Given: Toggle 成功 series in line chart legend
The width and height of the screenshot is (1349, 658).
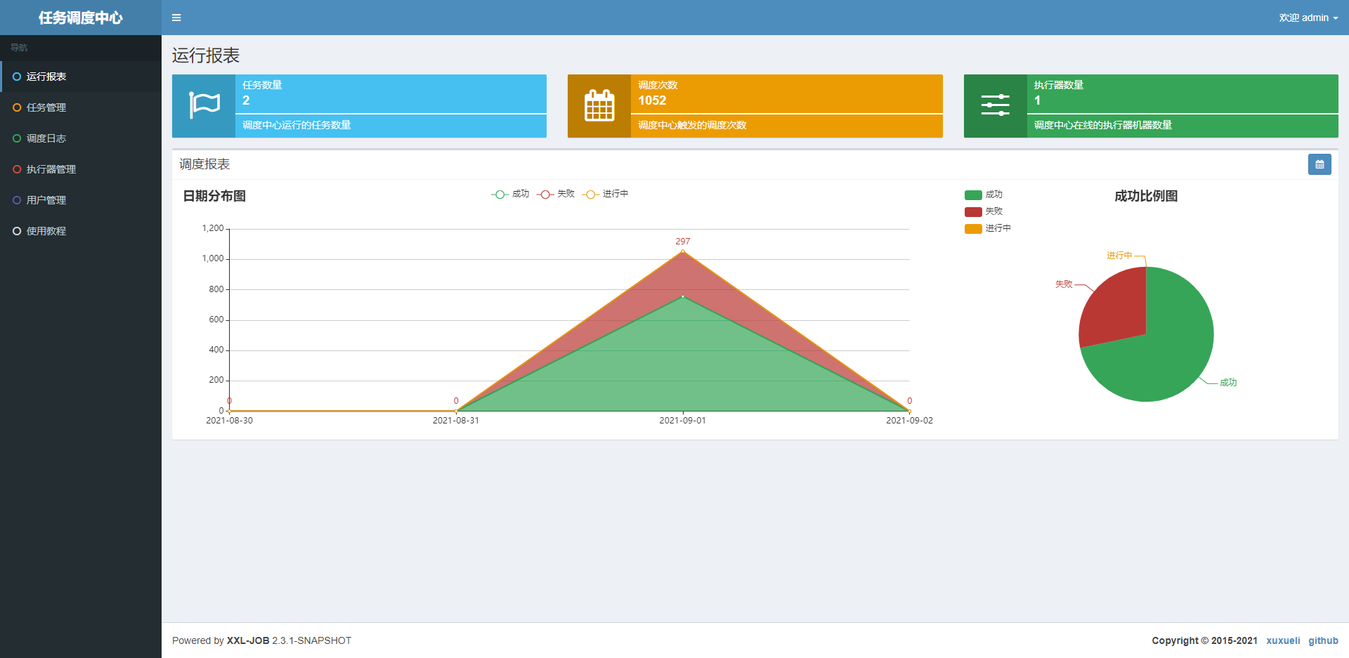Looking at the screenshot, I should click(510, 194).
